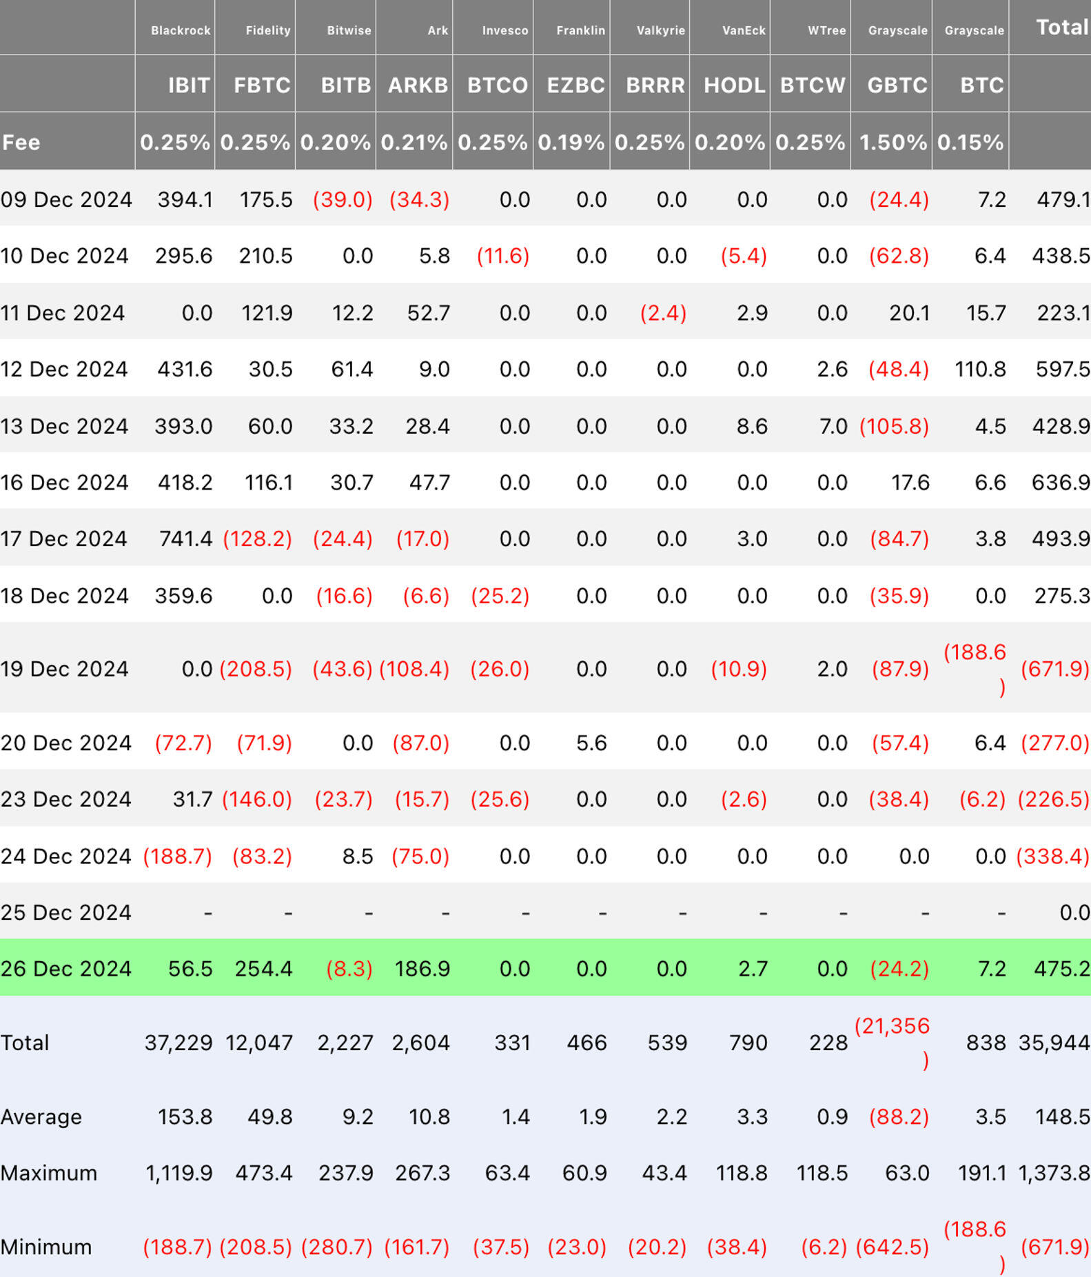1091x1277 pixels.
Task: Click the Blackrock issuer label
Action: click(181, 30)
